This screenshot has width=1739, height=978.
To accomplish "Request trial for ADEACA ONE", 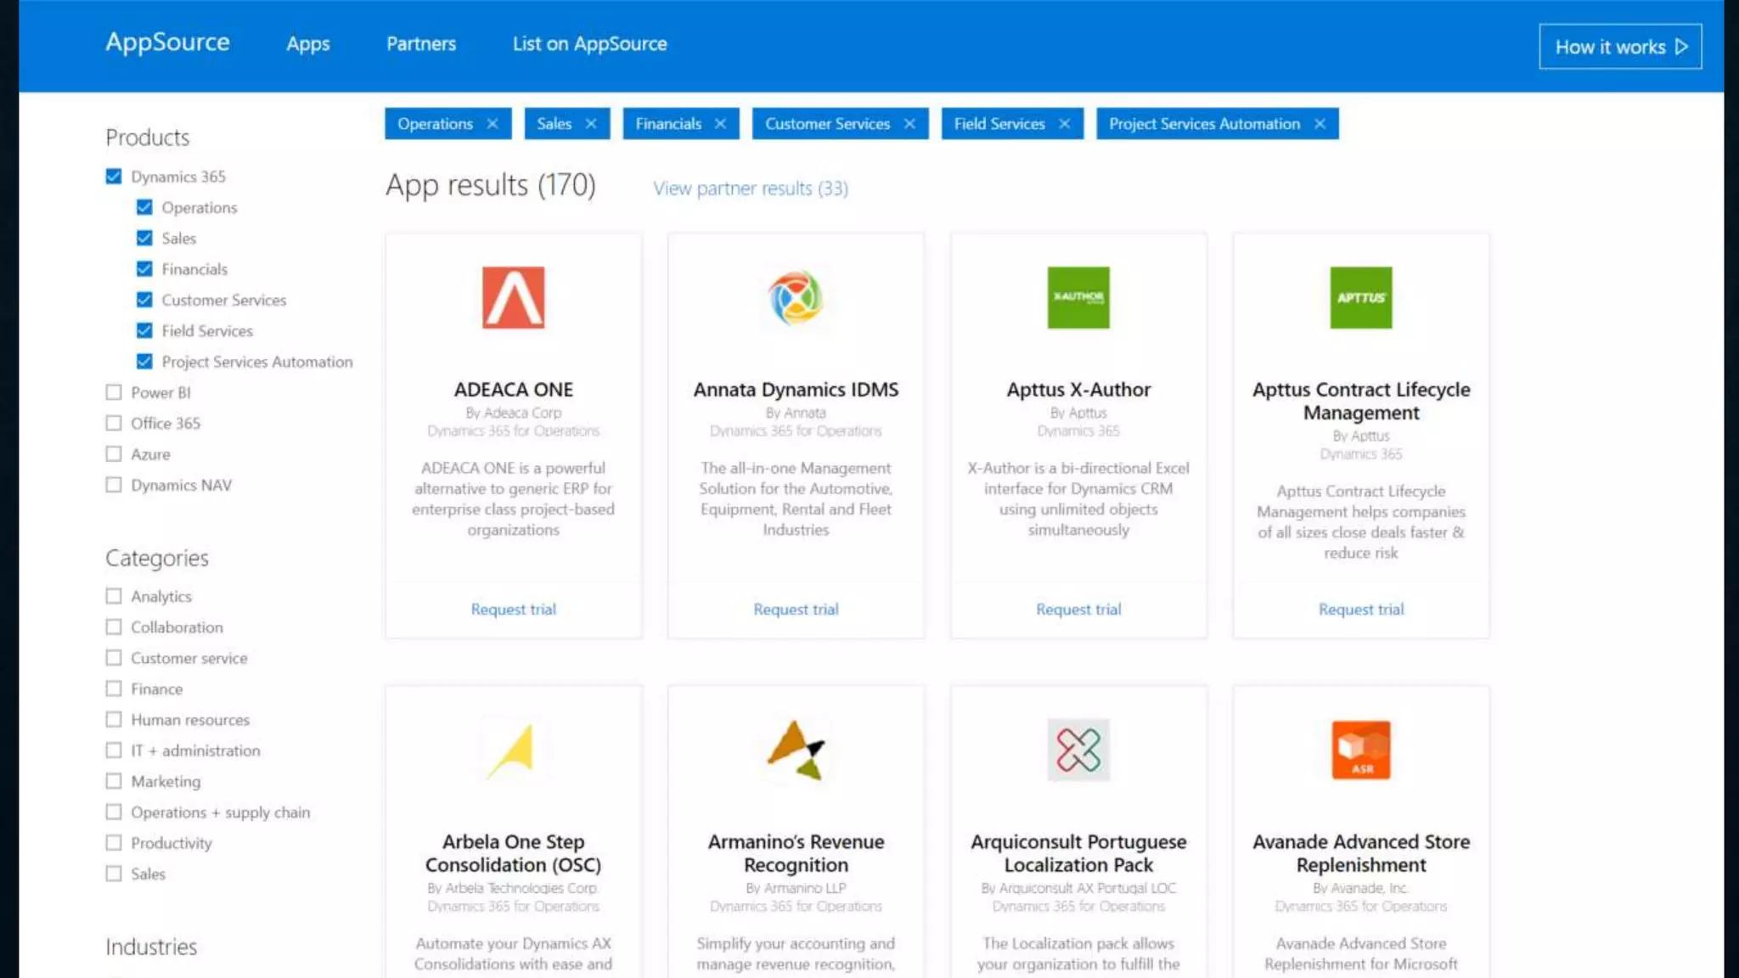I will coord(513,610).
